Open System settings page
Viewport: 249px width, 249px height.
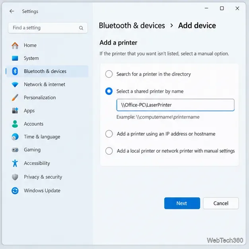[x=31, y=58]
